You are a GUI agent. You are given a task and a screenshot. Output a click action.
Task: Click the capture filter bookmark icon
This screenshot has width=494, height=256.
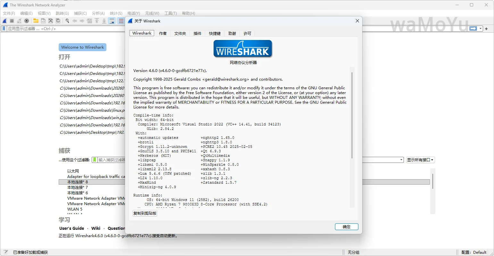(95, 160)
